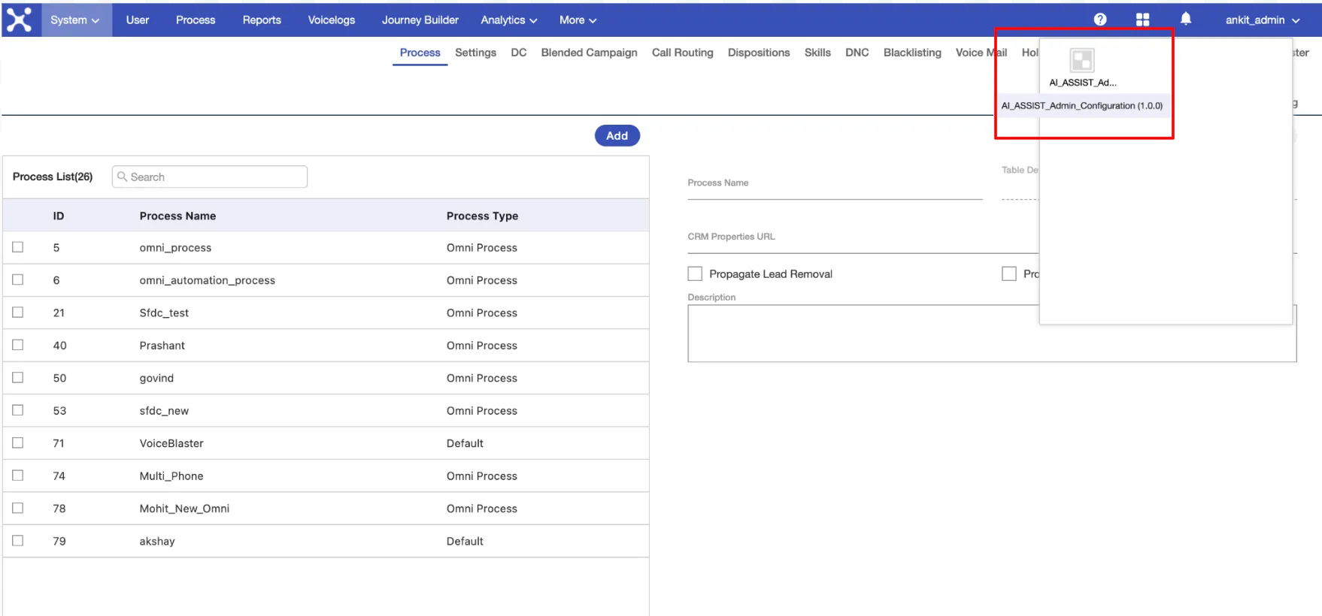Viewport: 1322px width, 616px height.
Task: Expand the More dropdown menu
Action: (578, 20)
